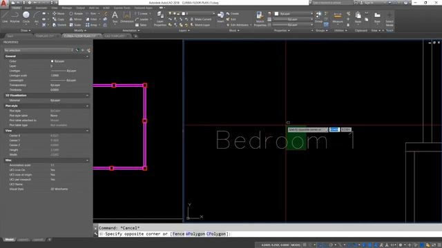Collapse the General properties section
Image resolution: width=442 pixels, height=248 pixels.
[87, 56]
